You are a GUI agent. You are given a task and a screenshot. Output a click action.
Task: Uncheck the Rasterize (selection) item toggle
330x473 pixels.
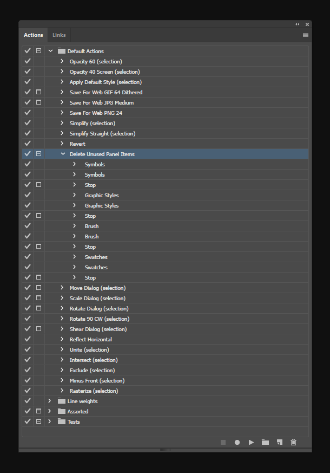[28, 391]
